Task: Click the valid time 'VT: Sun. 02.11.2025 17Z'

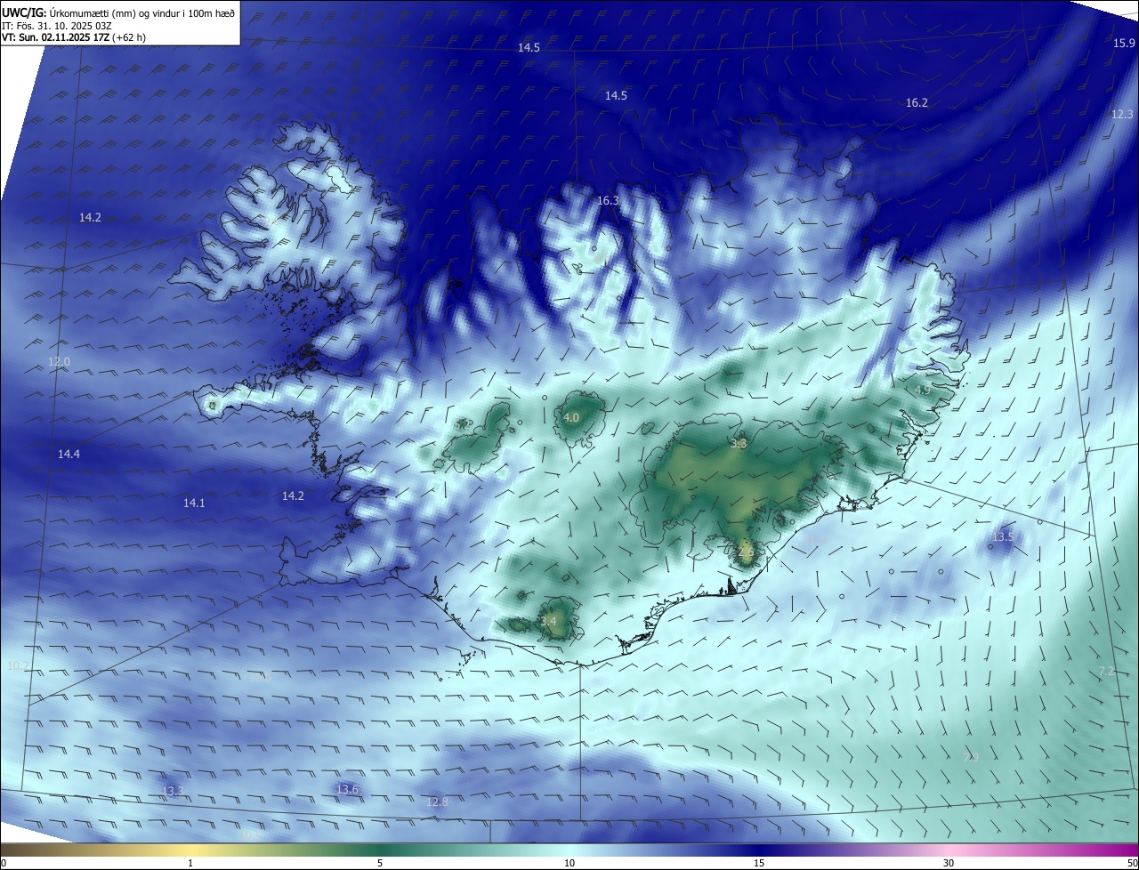Action: click(x=55, y=37)
